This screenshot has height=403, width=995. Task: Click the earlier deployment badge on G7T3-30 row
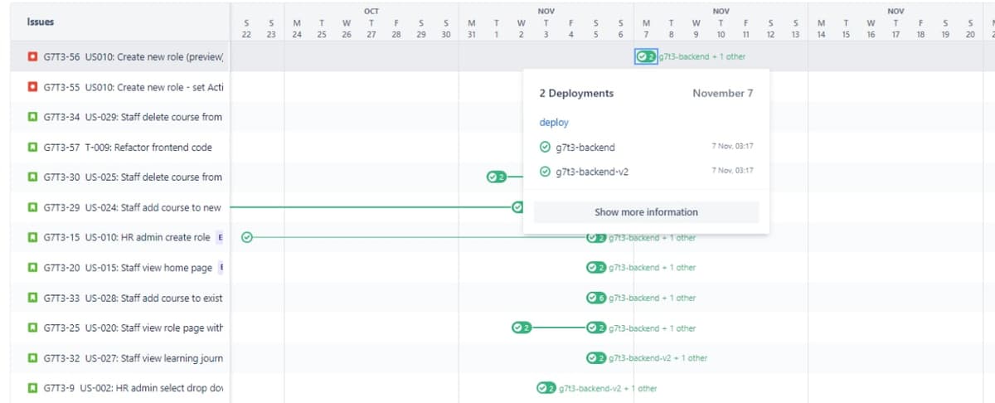coord(496,177)
